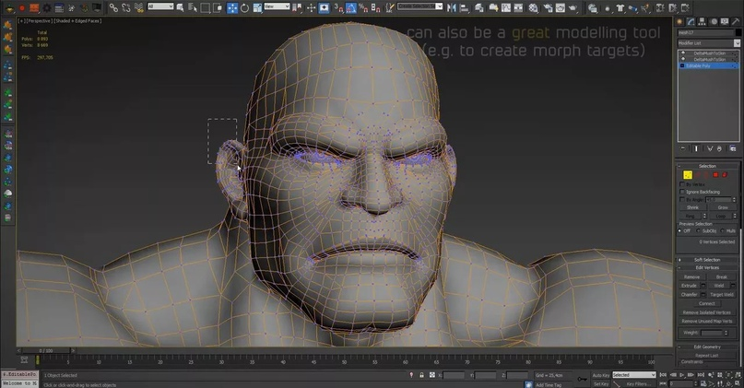The height and width of the screenshot is (388, 744).
Task: Open reference coordinate View dropdown
Action: tap(277, 6)
